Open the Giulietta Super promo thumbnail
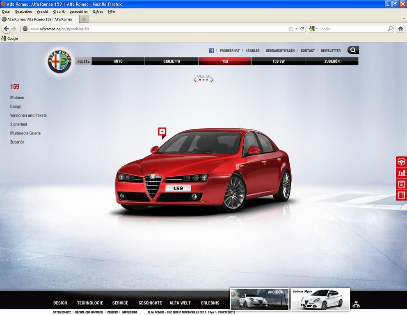Viewport: 407px width, 315px height. click(x=320, y=299)
